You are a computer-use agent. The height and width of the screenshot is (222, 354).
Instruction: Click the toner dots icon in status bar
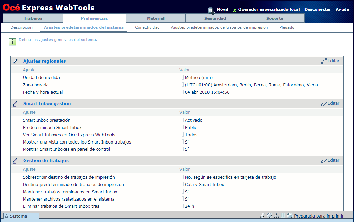tap(276, 215)
